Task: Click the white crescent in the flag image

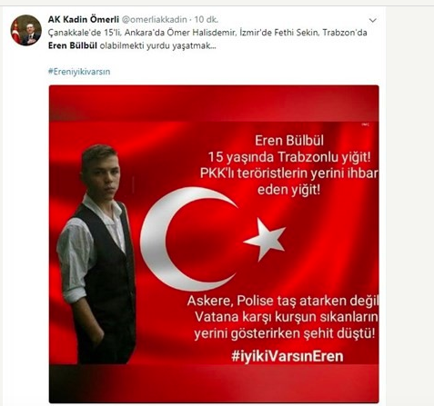Action: tap(182, 238)
